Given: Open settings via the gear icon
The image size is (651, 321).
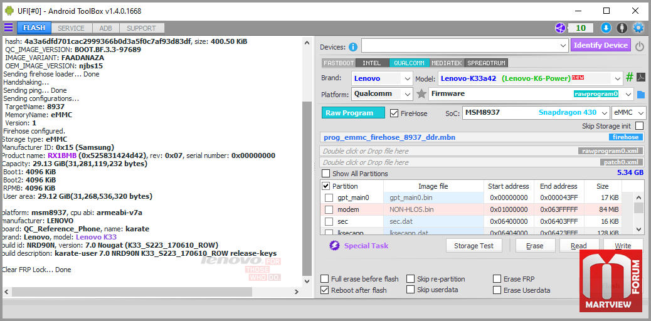Looking at the screenshot, I should (x=638, y=28).
